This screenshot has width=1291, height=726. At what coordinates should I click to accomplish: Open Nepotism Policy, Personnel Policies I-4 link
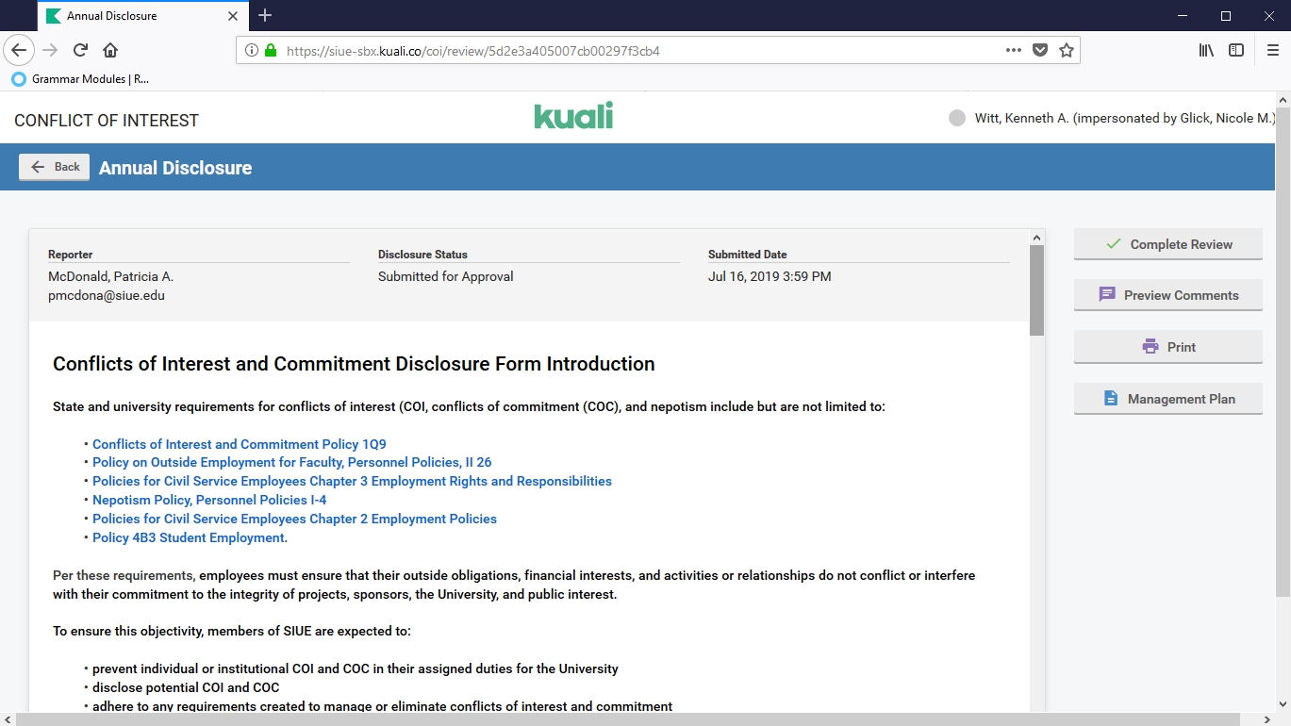pos(209,500)
